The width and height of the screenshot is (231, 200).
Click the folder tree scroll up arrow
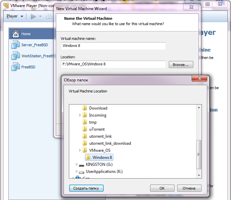(x=199, y=108)
